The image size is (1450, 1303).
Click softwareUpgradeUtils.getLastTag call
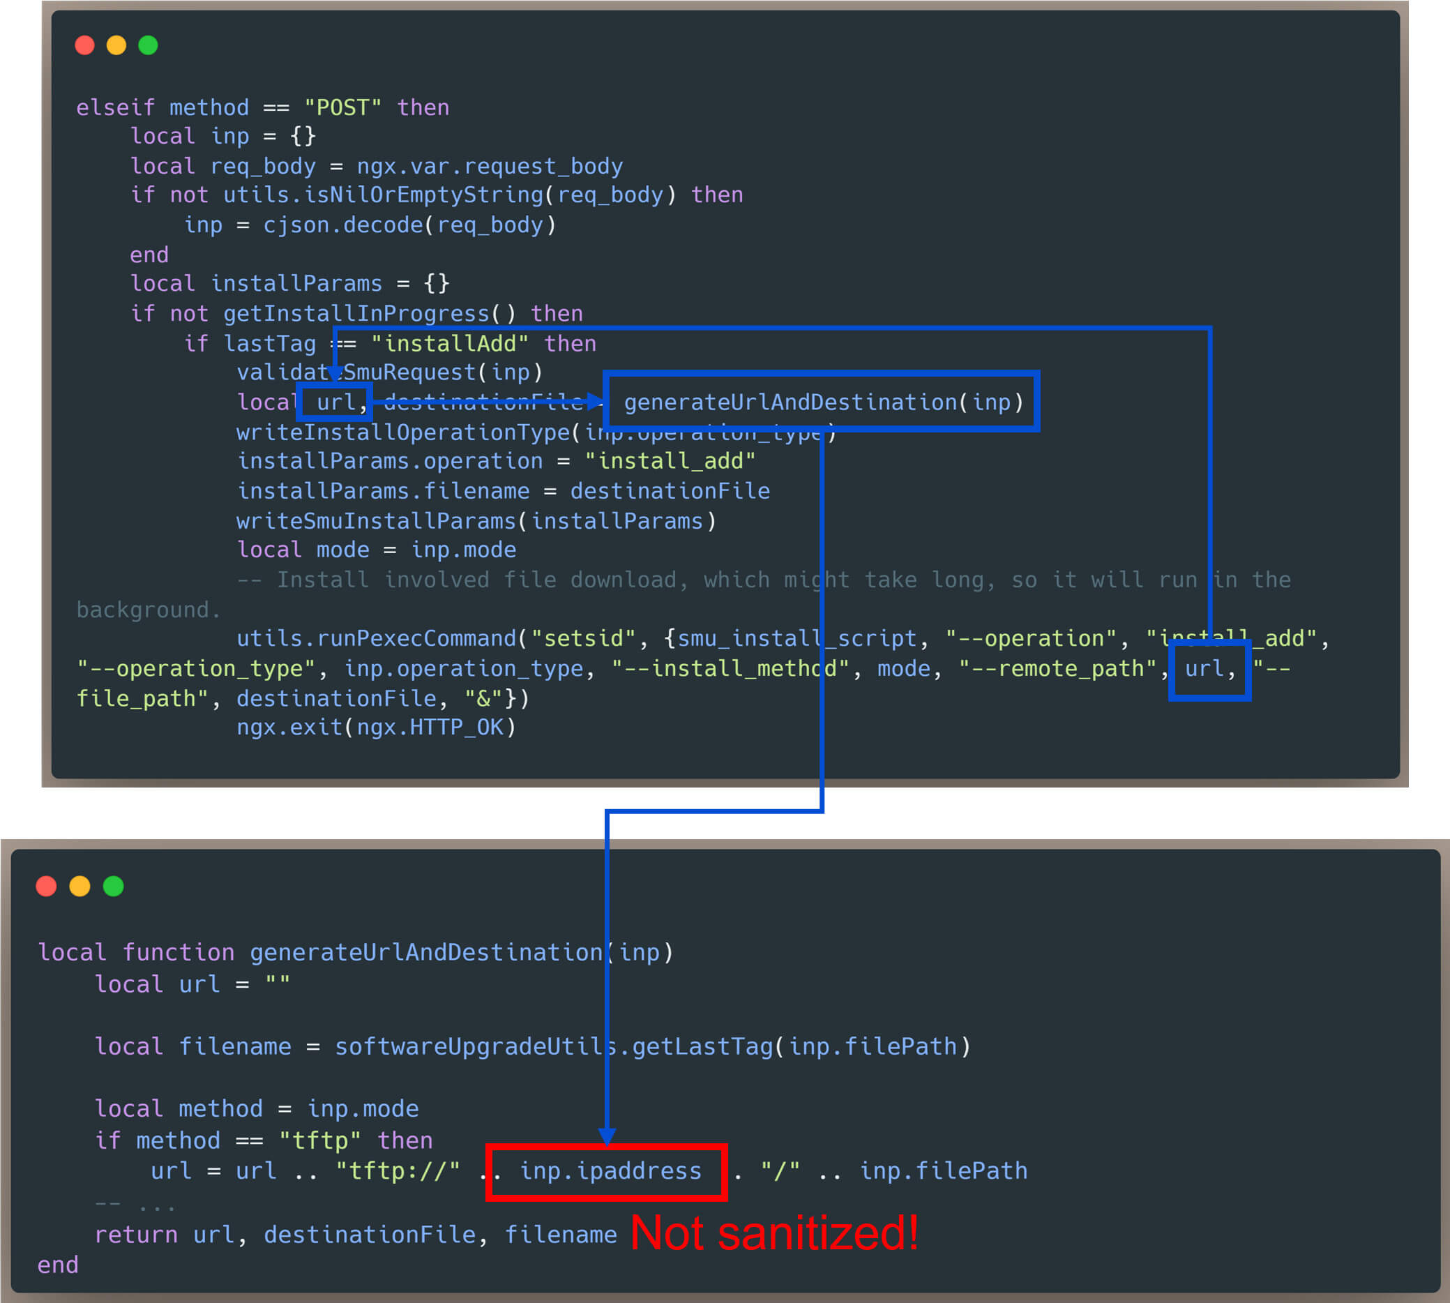(x=554, y=1047)
